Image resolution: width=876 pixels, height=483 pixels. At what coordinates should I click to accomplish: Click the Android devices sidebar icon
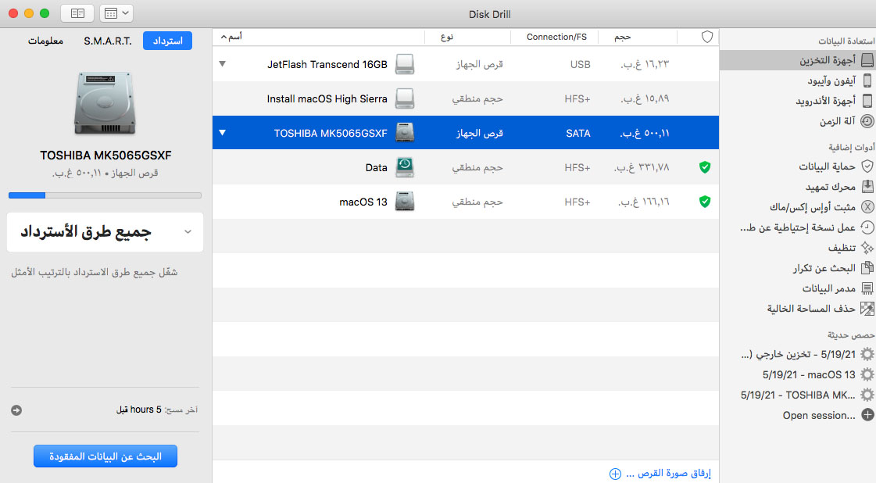coord(867,101)
